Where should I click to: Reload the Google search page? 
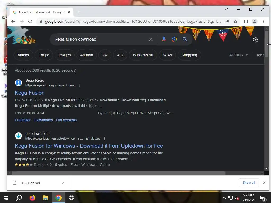pyautogui.click(x=30, y=21)
